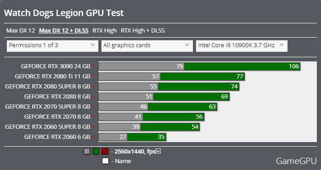Open the RTX High + DLSS tab
Screen dimensions: 321x170
(x=143, y=31)
